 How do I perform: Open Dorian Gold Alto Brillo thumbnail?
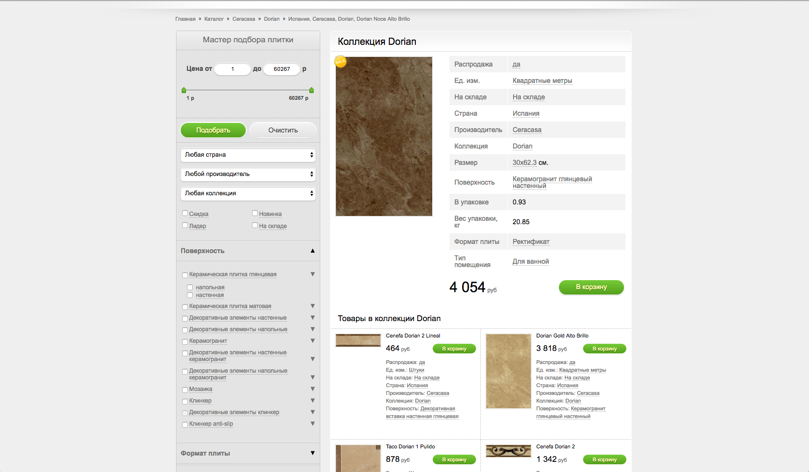point(508,371)
